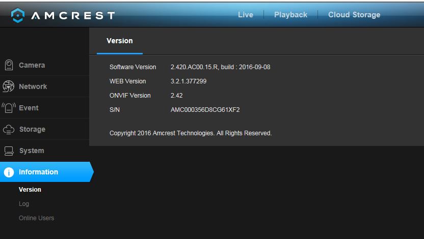Open the Cloud Storage tab
Viewport: 424px width, 239px height.
click(354, 15)
